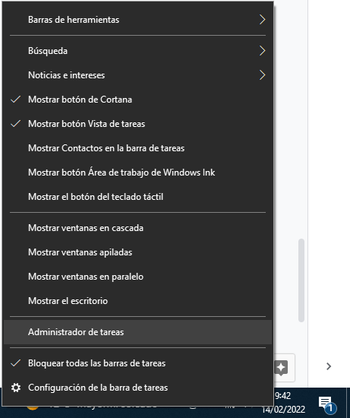Click the gear icon beside Configuración
Screen dimensions: 350x418
[x=16, y=388]
